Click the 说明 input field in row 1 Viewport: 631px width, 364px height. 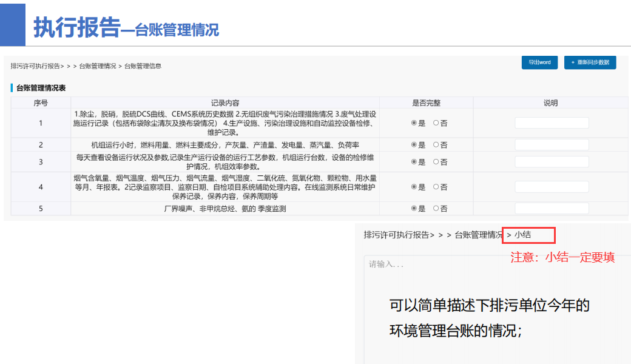(x=551, y=122)
